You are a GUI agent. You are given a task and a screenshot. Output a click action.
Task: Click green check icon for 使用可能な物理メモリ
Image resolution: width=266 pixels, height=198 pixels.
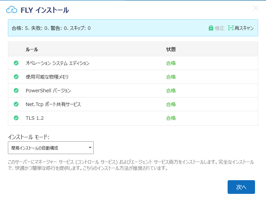16,77
